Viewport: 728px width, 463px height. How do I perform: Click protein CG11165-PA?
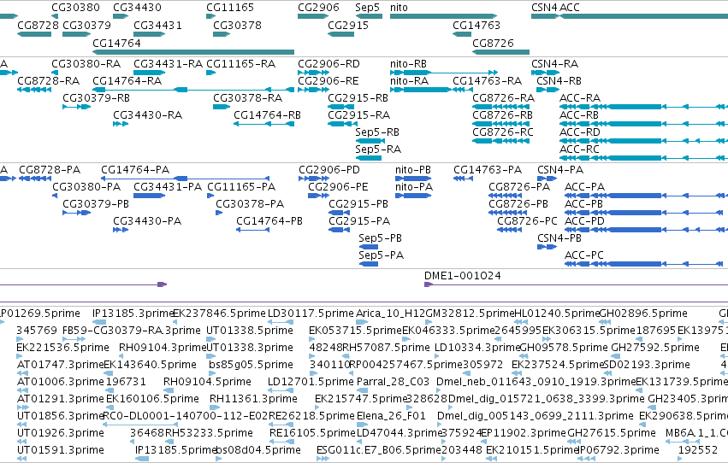[210, 196]
